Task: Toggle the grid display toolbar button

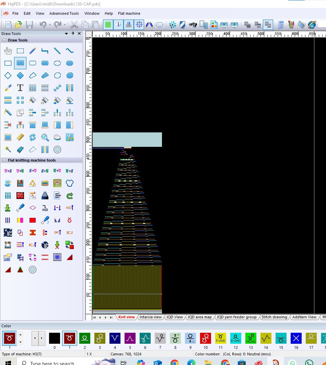Action: tap(108, 25)
